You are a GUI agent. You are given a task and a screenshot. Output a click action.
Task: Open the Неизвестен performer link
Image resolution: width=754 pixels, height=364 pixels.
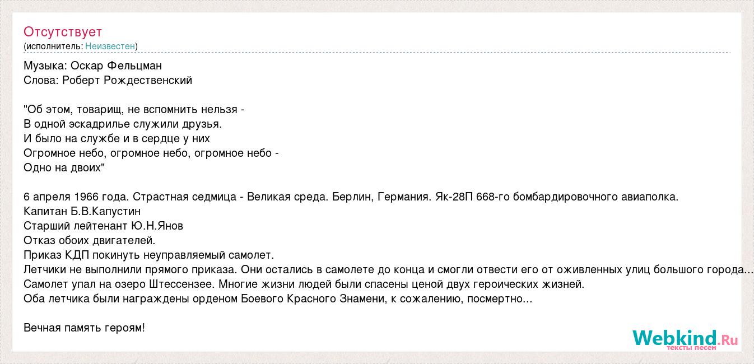[110, 46]
